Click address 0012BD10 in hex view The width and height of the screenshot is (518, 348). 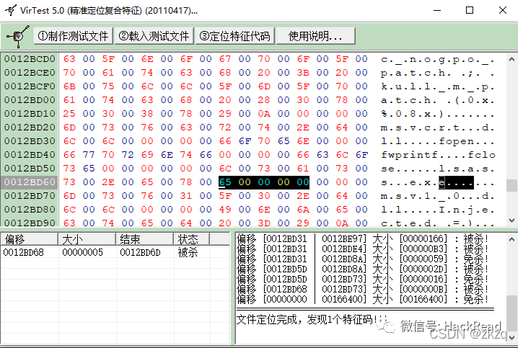pyautogui.click(x=30, y=114)
